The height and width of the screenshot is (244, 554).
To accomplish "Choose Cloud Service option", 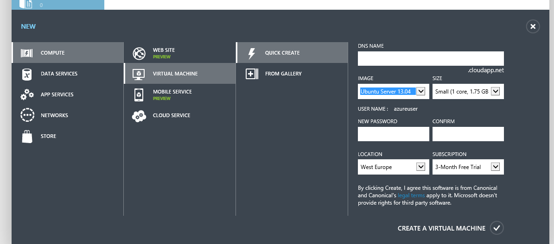I will coord(179,115).
